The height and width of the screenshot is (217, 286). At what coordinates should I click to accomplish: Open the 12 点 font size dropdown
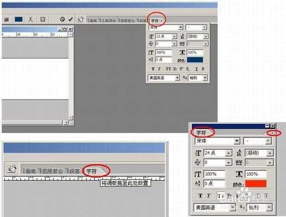pyautogui.click(x=174, y=37)
